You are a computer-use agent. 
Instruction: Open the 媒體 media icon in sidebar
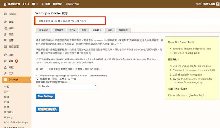5,28
